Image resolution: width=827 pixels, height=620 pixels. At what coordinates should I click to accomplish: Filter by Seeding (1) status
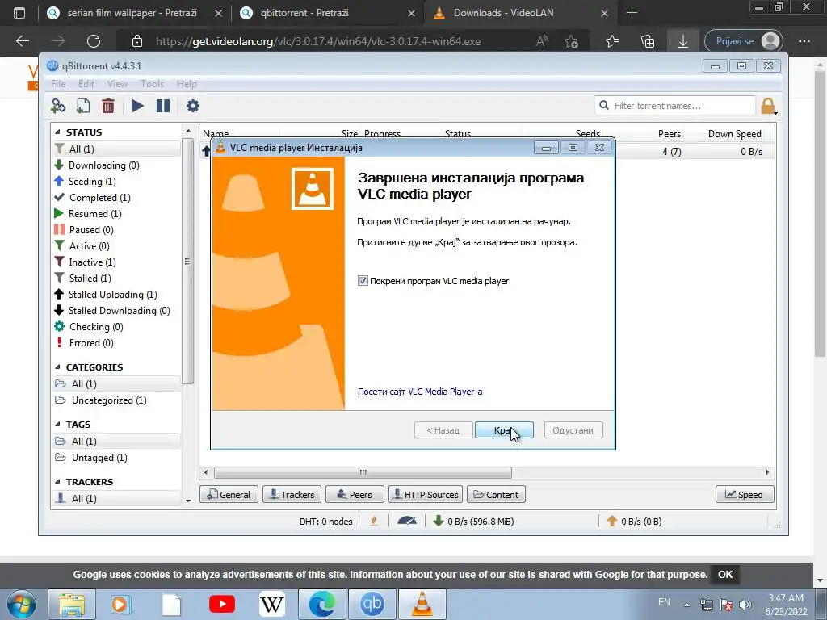click(x=92, y=182)
